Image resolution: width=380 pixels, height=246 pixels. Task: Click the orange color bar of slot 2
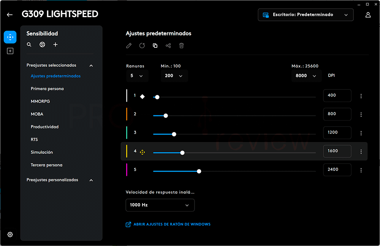[x=127, y=114]
